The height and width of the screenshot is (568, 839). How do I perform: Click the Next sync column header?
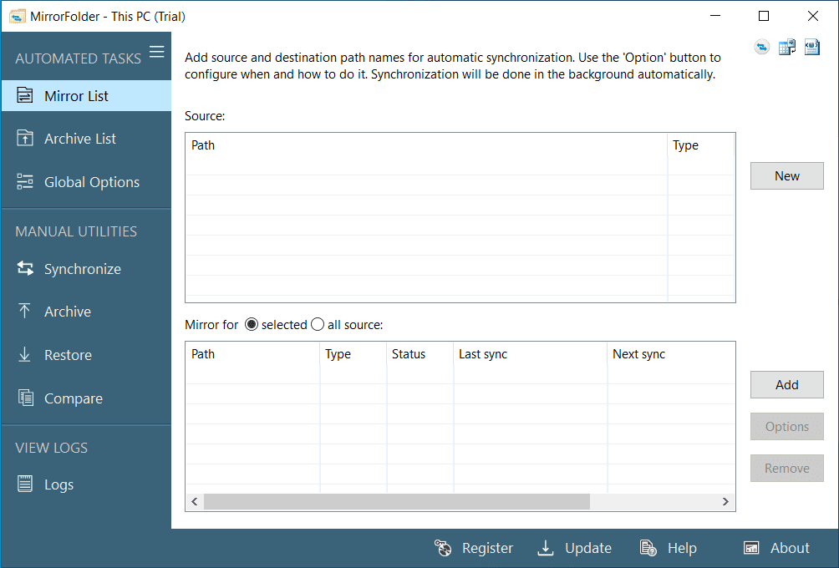(x=671, y=353)
